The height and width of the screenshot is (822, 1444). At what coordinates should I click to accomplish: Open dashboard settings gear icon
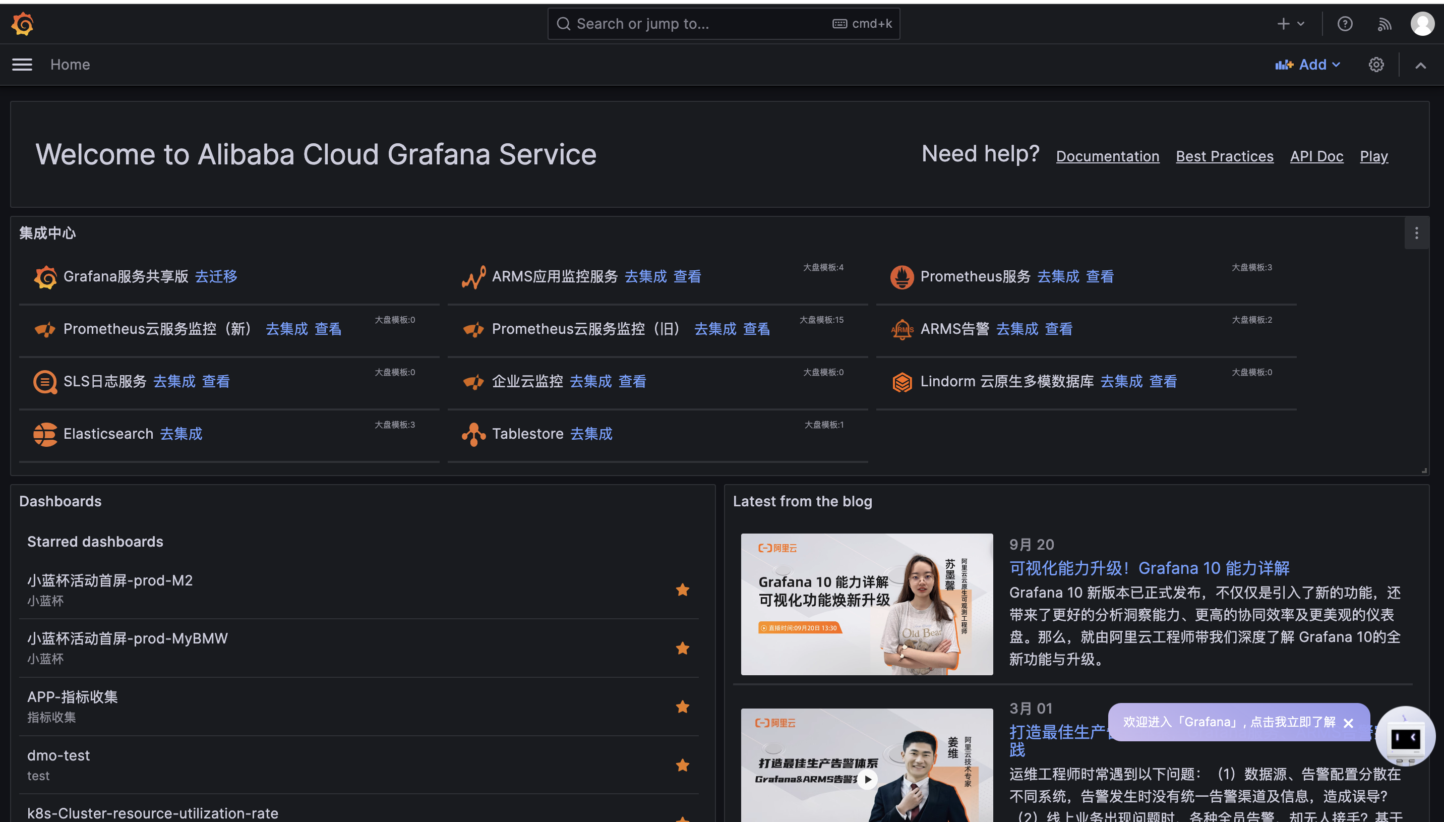click(1376, 65)
